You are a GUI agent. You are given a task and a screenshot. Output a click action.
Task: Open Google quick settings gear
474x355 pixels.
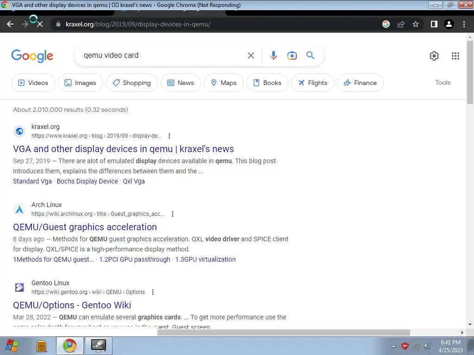tap(434, 56)
